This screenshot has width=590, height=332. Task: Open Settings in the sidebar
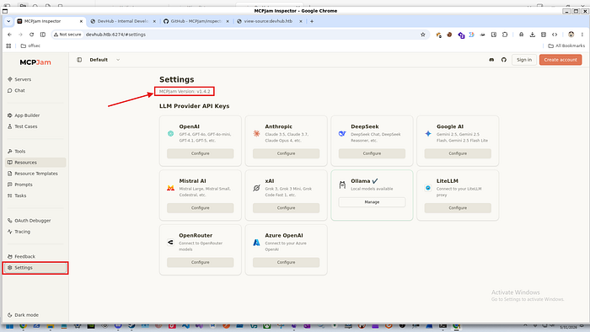click(35, 268)
